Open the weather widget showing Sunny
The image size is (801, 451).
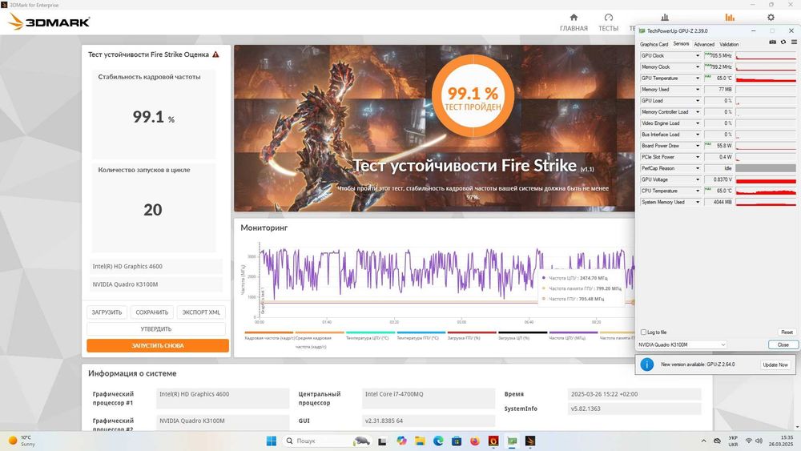[x=22, y=441]
